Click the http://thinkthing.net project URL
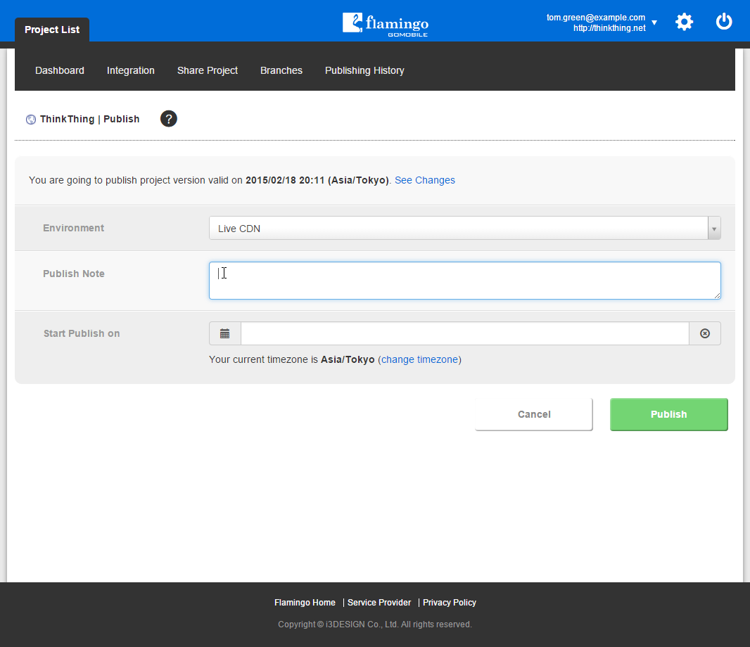This screenshot has height=647, width=750. [x=609, y=27]
